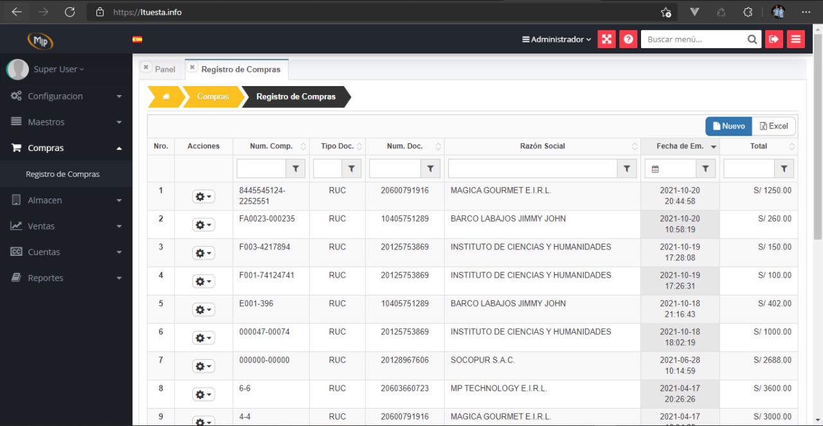Click the home icon in the breadcrumb
Viewport: 823px width, 426px height.
click(x=166, y=96)
